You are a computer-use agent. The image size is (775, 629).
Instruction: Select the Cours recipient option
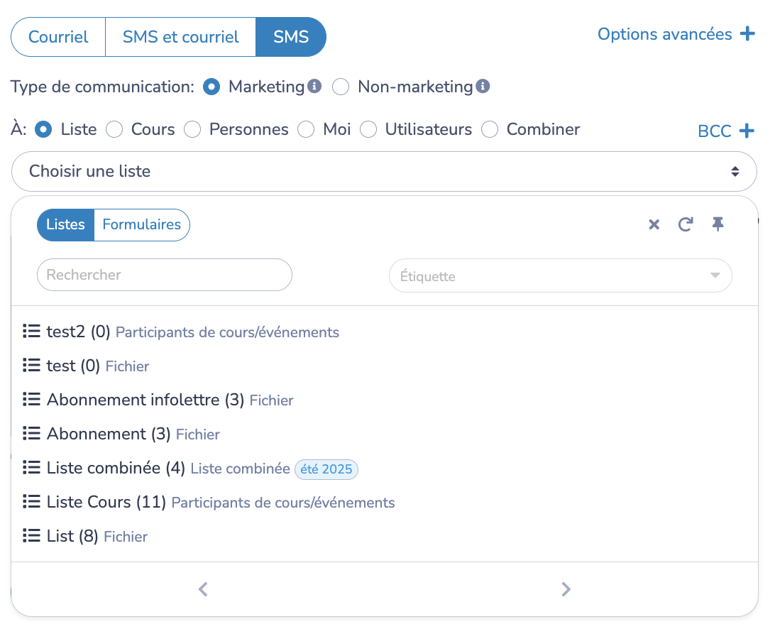pos(114,129)
